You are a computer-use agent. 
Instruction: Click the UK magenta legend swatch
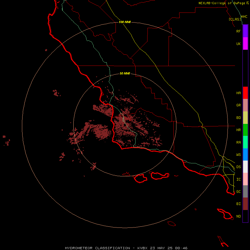[245, 44]
